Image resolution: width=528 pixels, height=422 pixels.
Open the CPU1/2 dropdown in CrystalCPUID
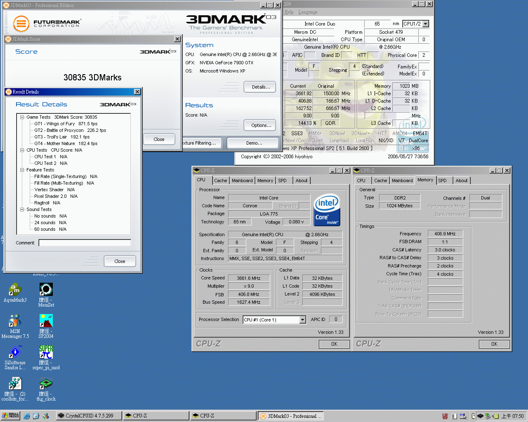[x=426, y=24]
